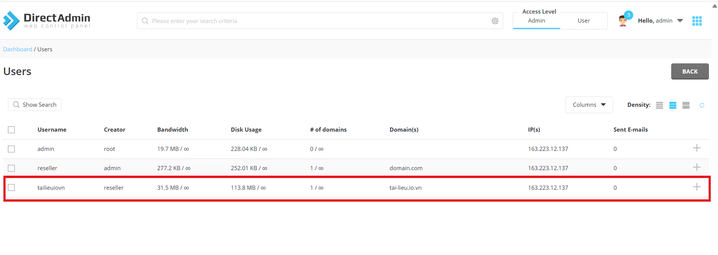The height and width of the screenshot is (255, 718).
Task: Tick the checkbox for user reseller
Action: pyautogui.click(x=11, y=168)
